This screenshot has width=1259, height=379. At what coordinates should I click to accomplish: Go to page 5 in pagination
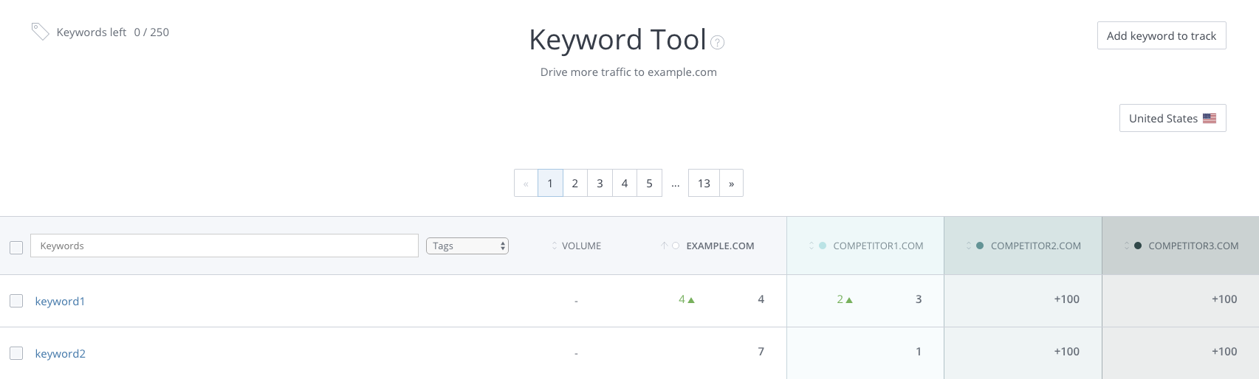pyautogui.click(x=650, y=183)
